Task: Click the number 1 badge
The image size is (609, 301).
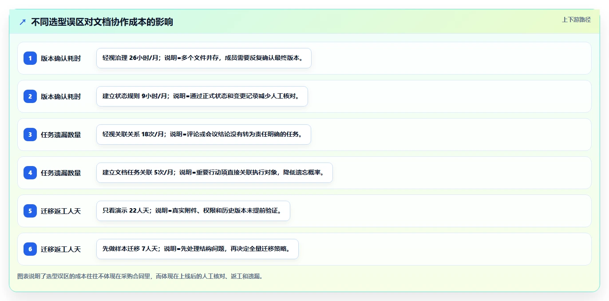Action: pos(30,58)
